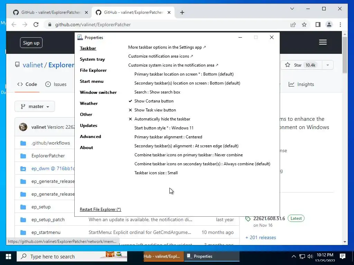Go forward in Chrome
Image resolution: width=354 pixels, height=265 pixels.
25,24
